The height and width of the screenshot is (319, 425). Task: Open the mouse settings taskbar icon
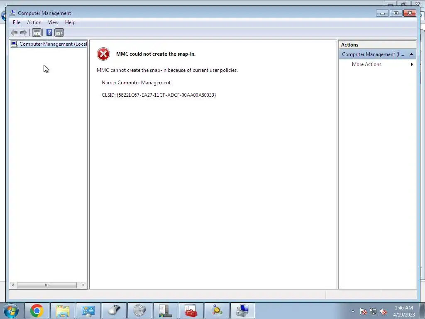114,311
